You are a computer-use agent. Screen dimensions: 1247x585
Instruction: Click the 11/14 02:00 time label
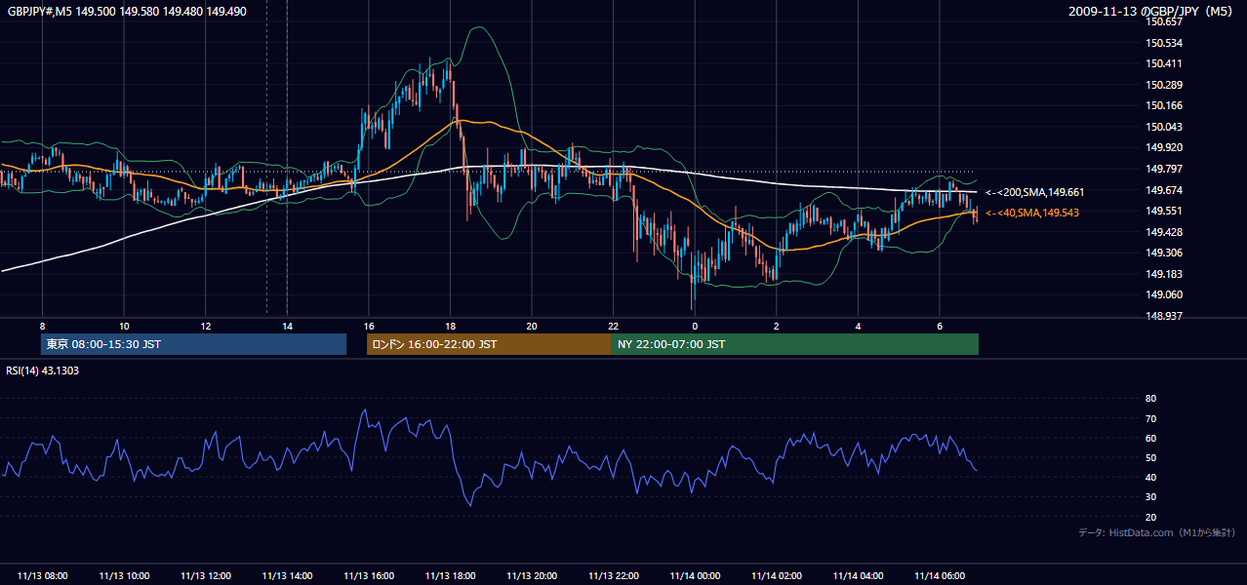click(x=777, y=576)
